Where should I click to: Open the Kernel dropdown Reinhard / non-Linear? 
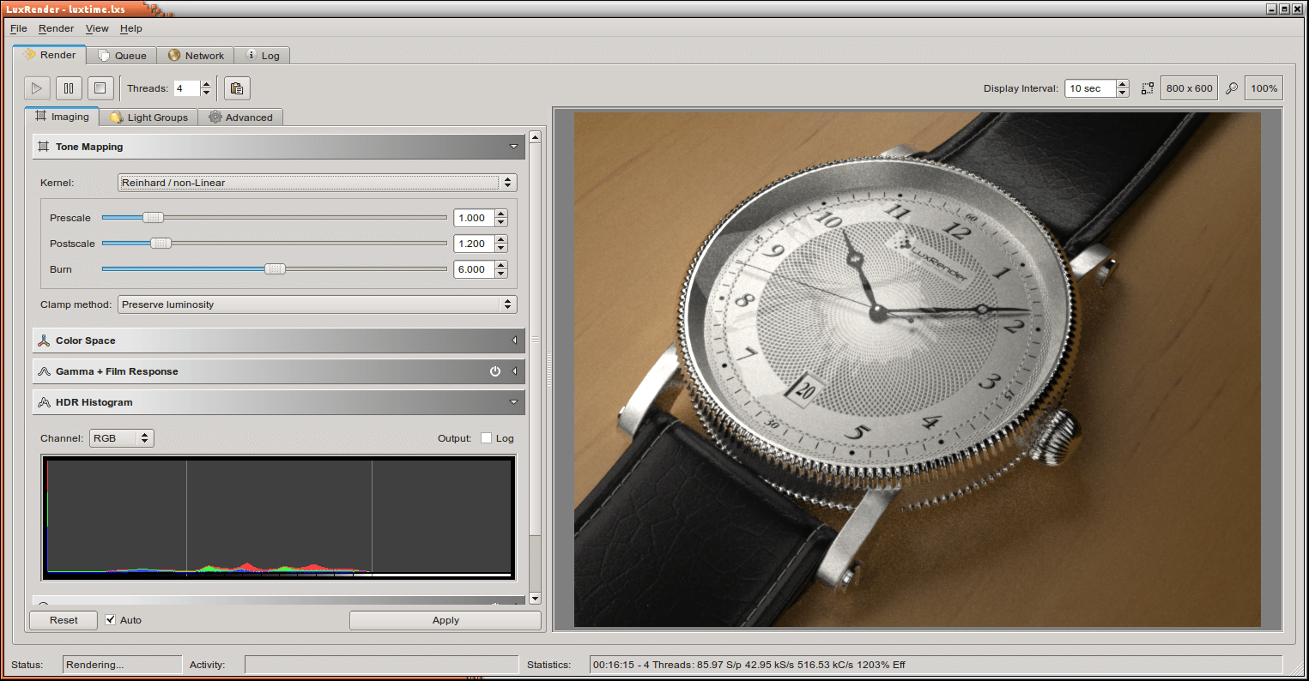(317, 183)
